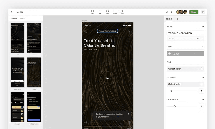The image size is (215, 129).
Task: Select the TODAY'S MEDITATION label on canvas
Action: 108,31
